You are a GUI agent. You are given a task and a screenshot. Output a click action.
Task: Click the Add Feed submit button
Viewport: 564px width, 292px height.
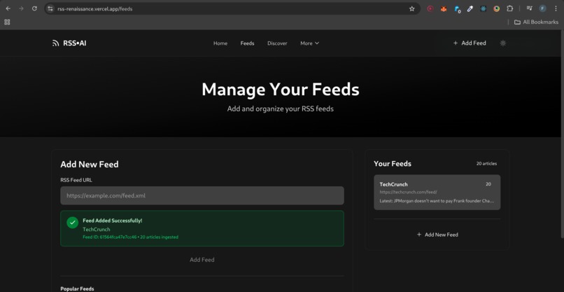pyautogui.click(x=202, y=260)
